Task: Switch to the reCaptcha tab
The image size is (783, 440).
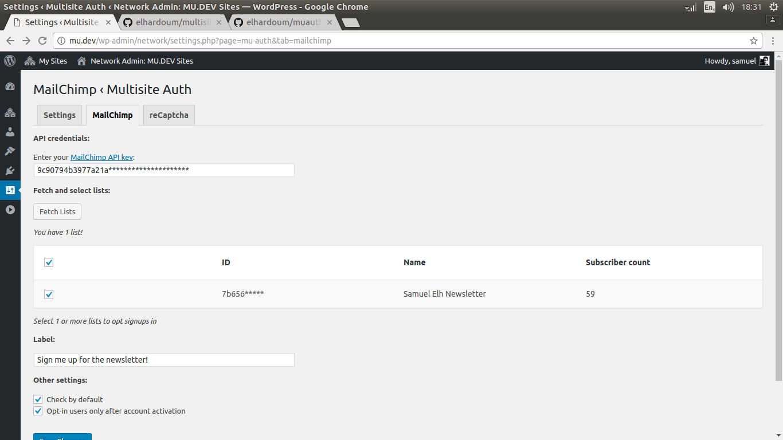Action: (169, 115)
